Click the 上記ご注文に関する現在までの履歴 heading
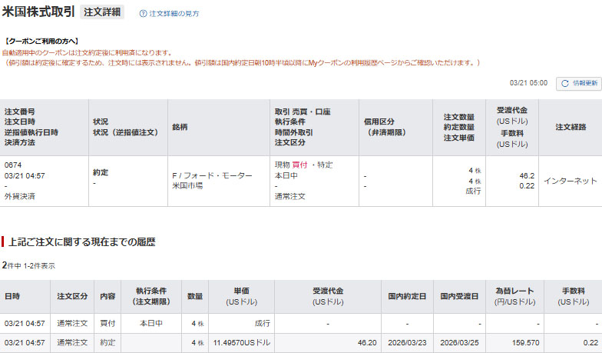The height and width of the screenshot is (353, 602). click(x=81, y=242)
